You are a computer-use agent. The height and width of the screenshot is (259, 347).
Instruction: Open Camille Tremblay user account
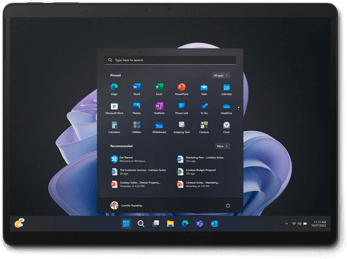[126, 206]
